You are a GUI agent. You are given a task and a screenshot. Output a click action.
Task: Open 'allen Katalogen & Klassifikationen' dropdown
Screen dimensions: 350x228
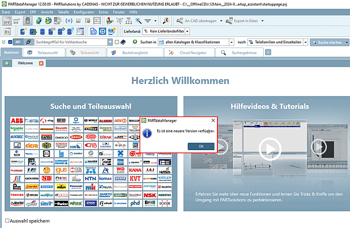[231, 42]
